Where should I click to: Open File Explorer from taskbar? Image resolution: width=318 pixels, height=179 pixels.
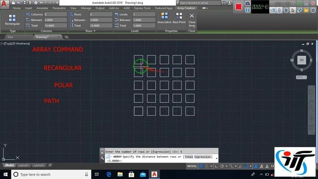pos(120,175)
